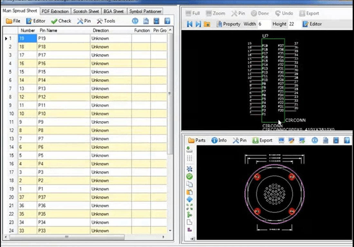This screenshot has width=354, height=247.
Task: Click the spreadsheet horizontal scrollbar thumb
Action: [67, 237]
